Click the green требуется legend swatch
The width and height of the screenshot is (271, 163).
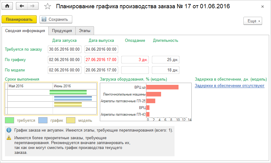pos(9,120)
